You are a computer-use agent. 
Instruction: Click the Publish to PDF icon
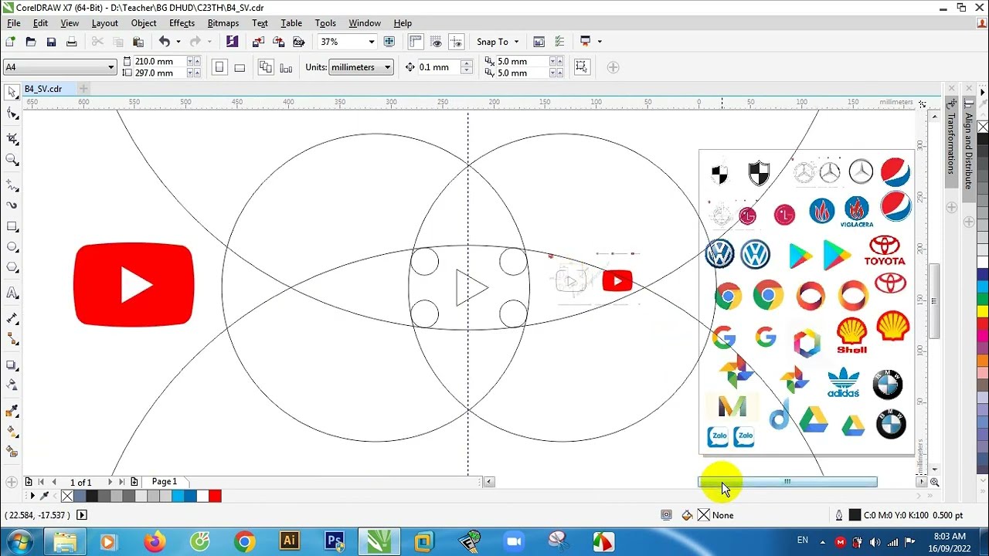(x=299, y=42)
